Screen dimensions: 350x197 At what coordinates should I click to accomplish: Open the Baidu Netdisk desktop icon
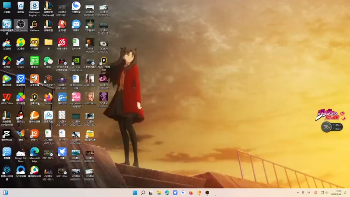(x=48, y=116)
